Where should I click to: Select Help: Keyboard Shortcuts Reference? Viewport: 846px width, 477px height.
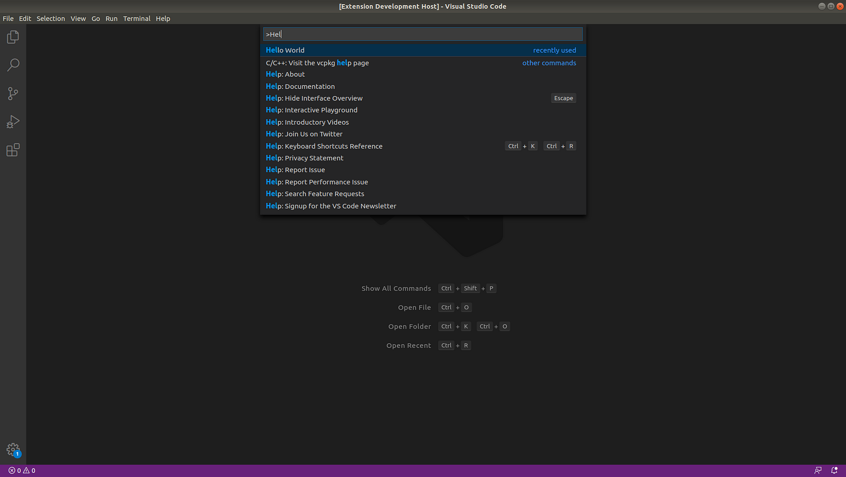coord(423,146)
